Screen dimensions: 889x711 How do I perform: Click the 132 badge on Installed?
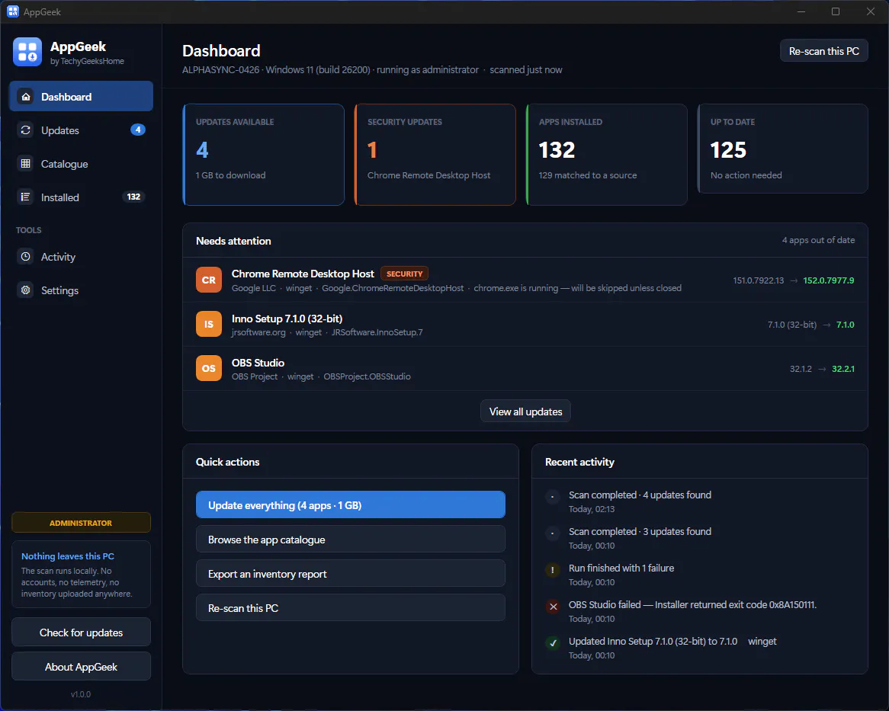coord(133,197)
